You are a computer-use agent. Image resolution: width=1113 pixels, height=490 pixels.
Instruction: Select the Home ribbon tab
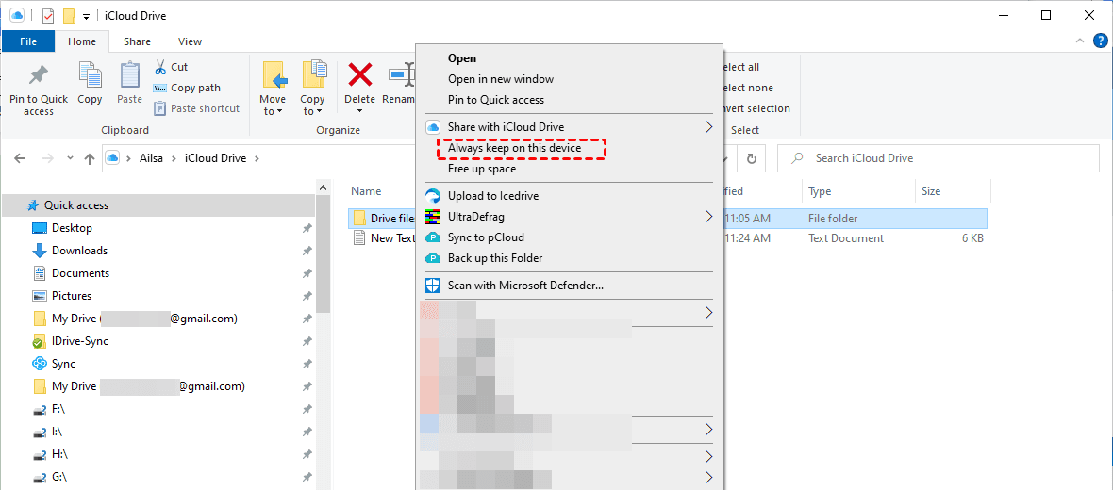click(x=82, y=41)
